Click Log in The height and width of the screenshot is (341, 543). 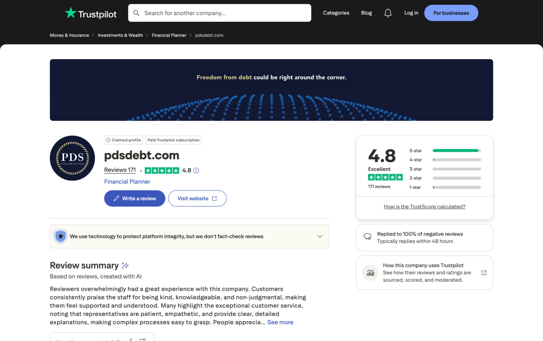[x=411, y=13]
